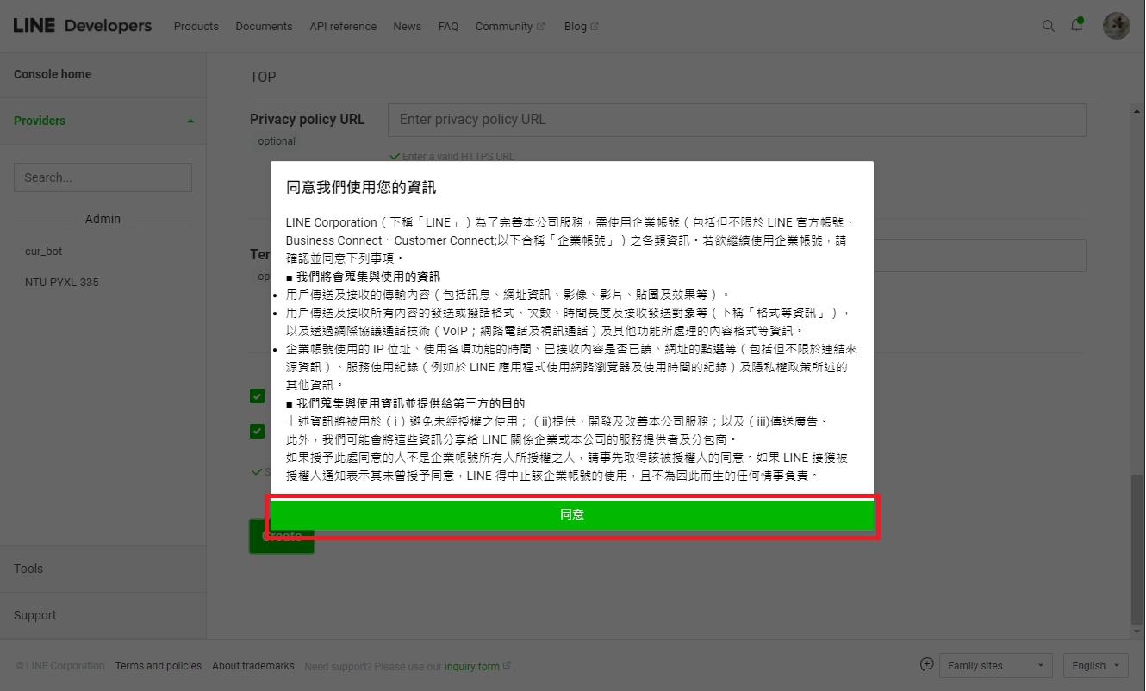Open the Blog external link
The width and height of the screenshot is (1146, 691).
pos(582,26)
